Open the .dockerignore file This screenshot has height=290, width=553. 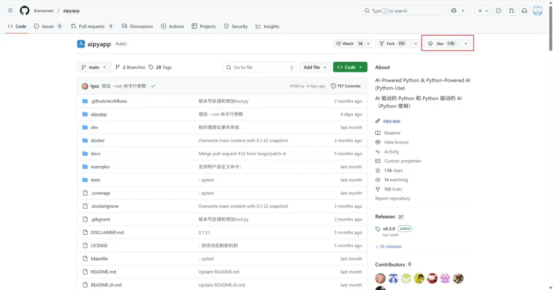[x=104, y=206]
